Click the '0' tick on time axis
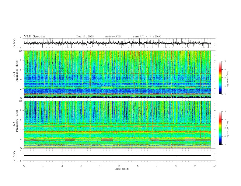The image size is (241, 186). click(x=24, y=166)
